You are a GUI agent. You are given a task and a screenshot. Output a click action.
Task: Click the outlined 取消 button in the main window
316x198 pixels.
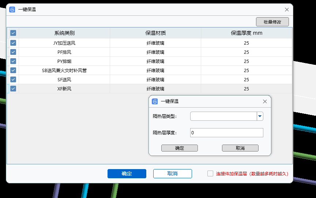[x=172, y=174]
